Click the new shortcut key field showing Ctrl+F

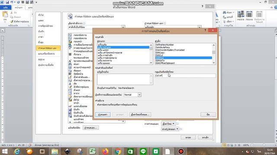(x=185, y=76)
